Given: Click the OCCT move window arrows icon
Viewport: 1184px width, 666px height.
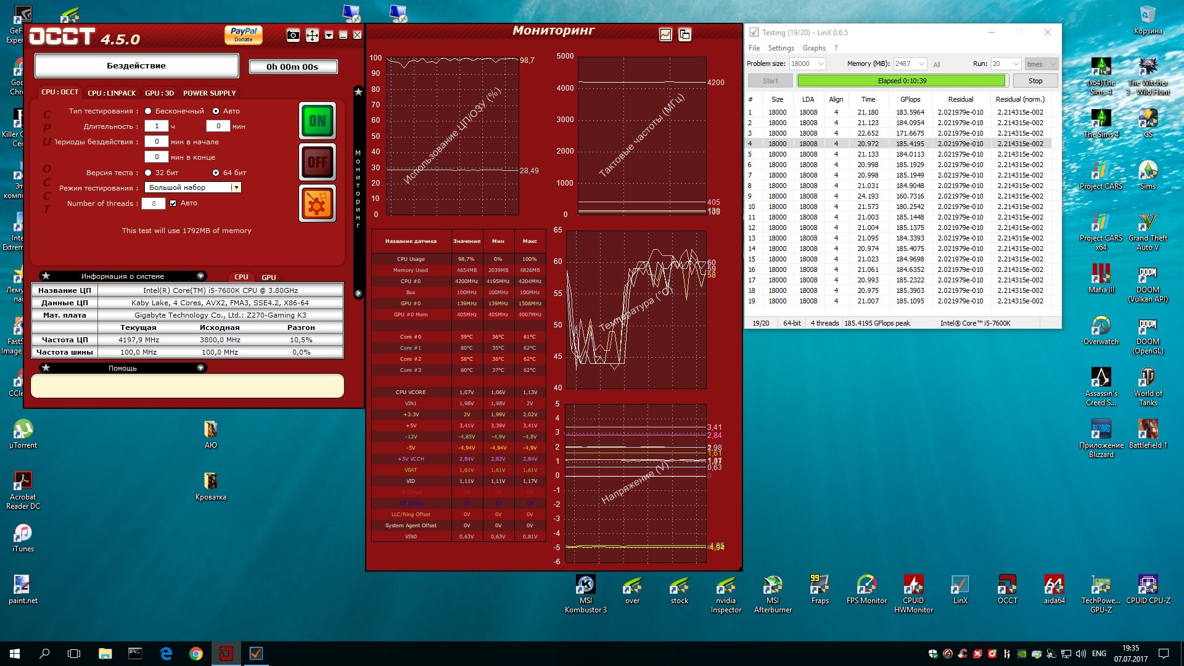Looking at the screenshot, I should pos(312,35).
